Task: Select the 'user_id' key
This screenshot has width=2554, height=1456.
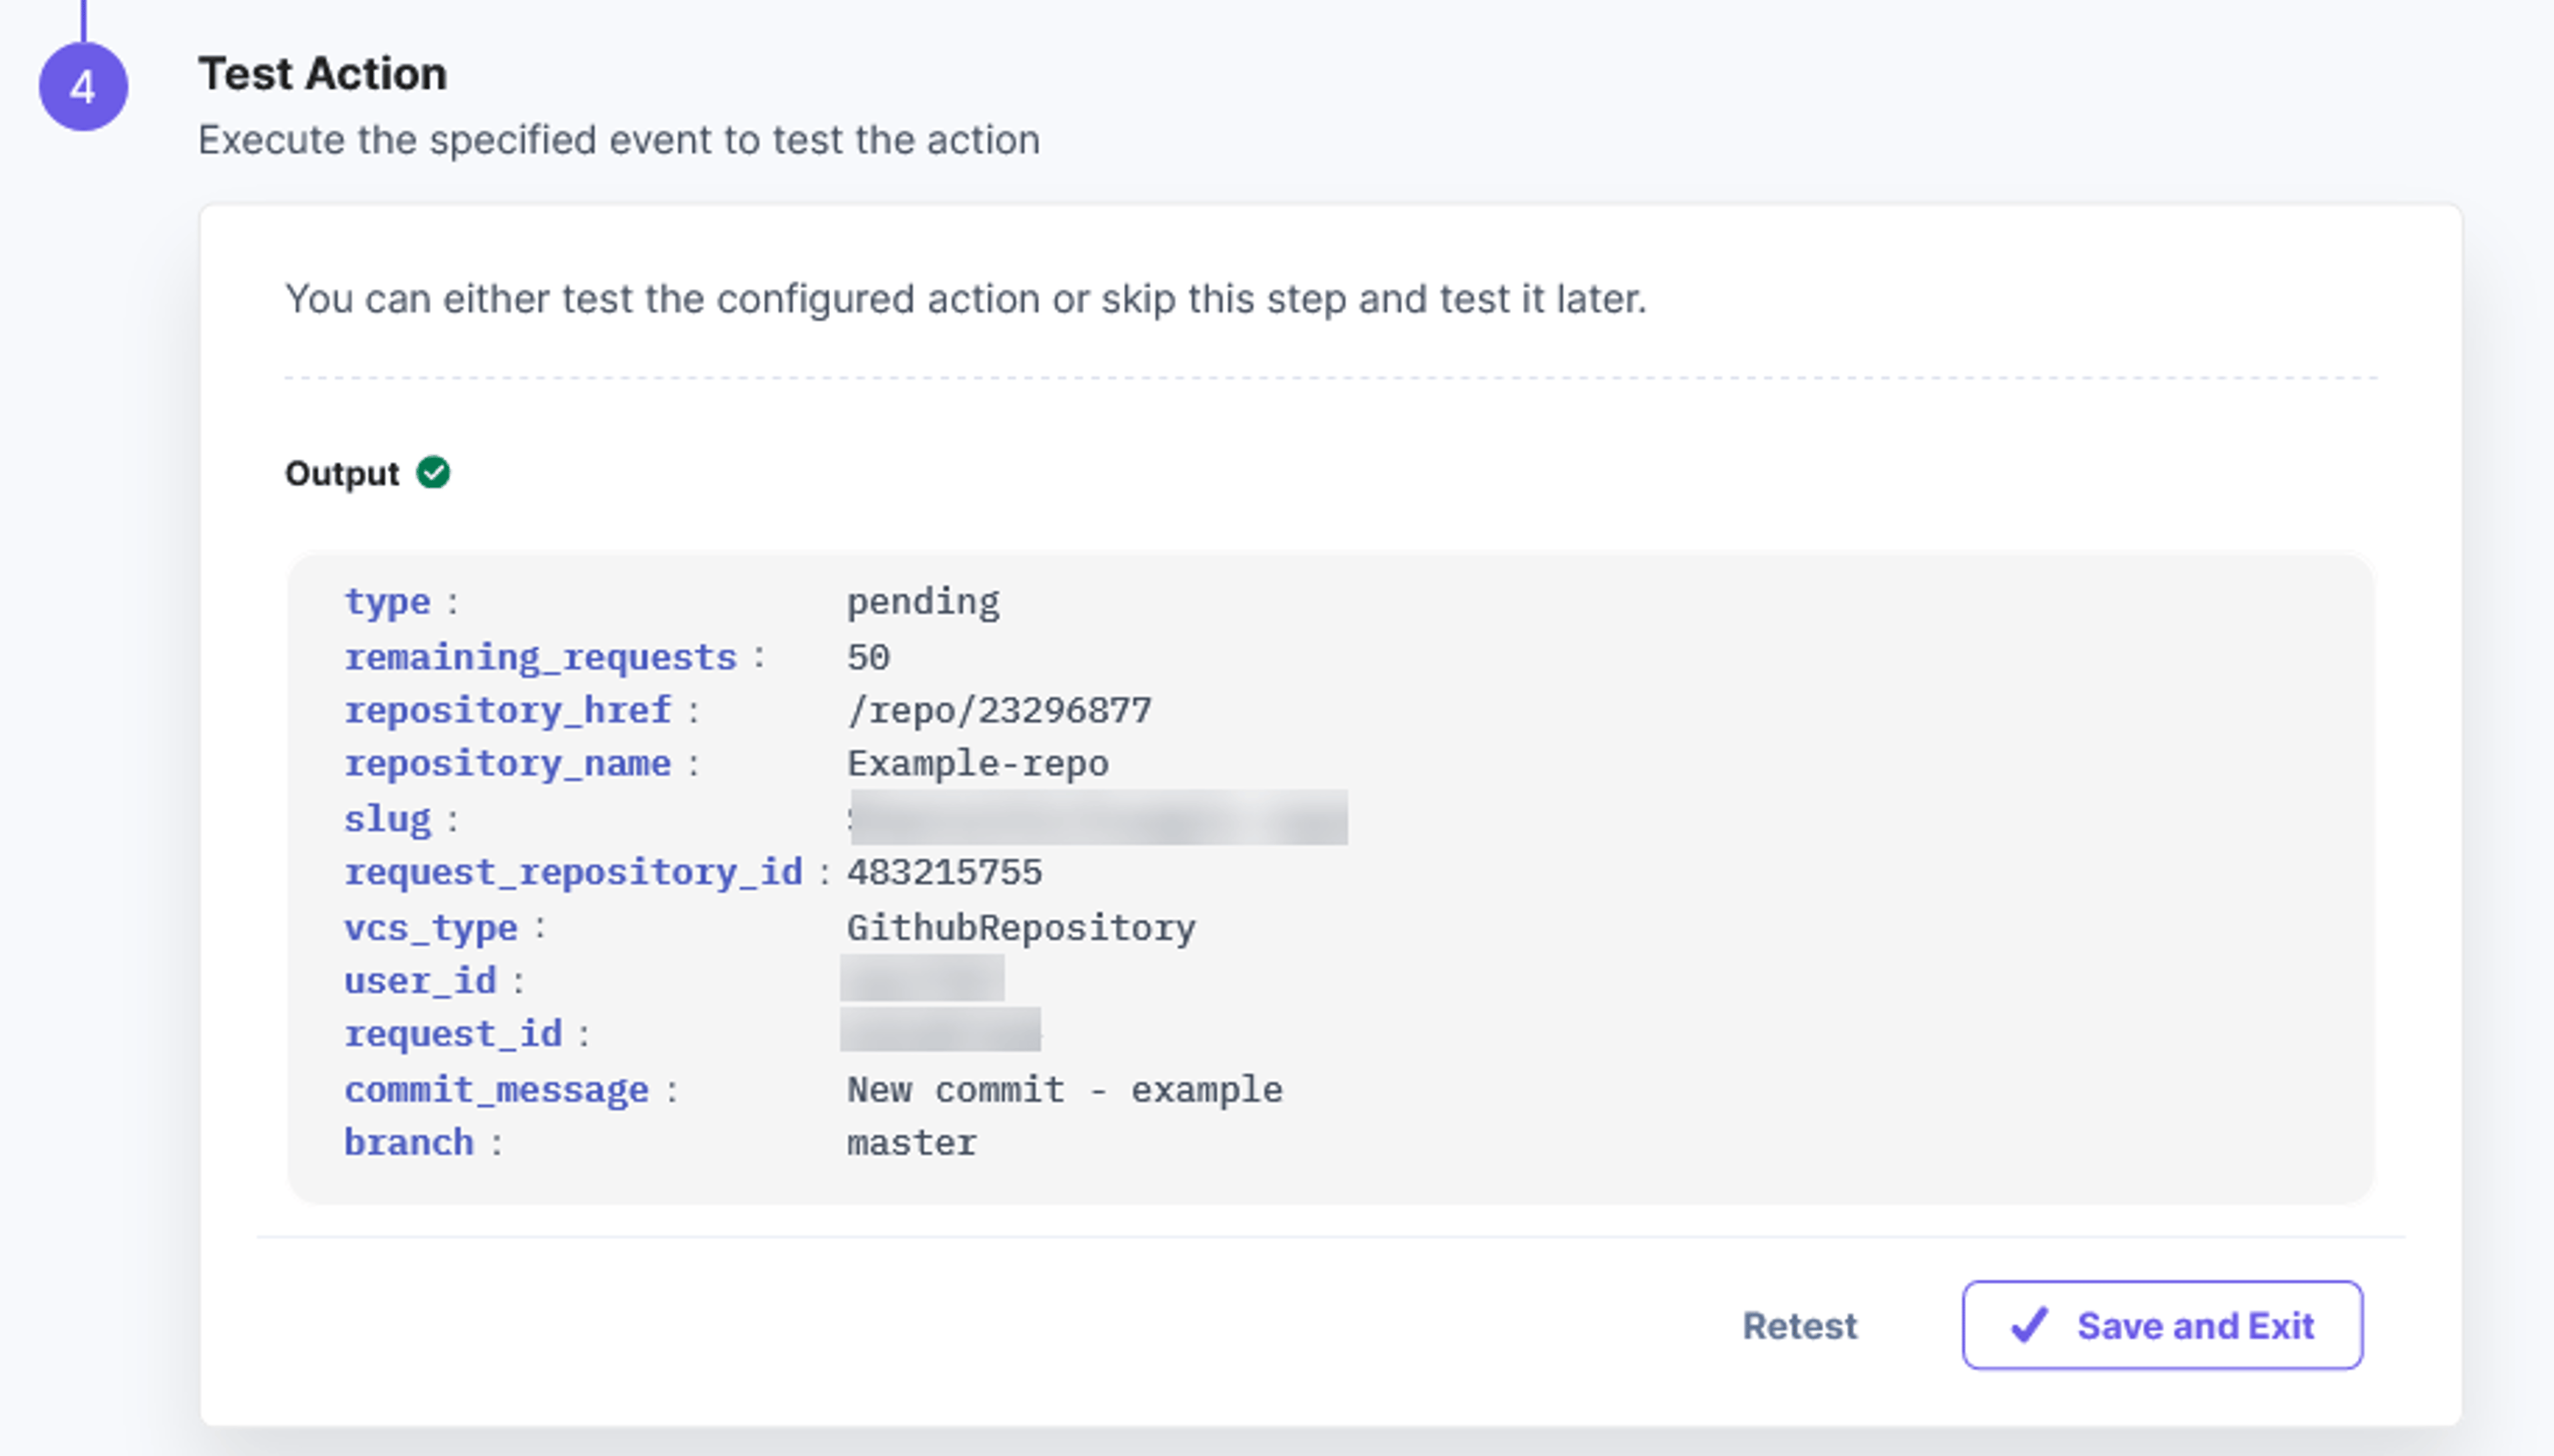Action: tap(420, 981)
